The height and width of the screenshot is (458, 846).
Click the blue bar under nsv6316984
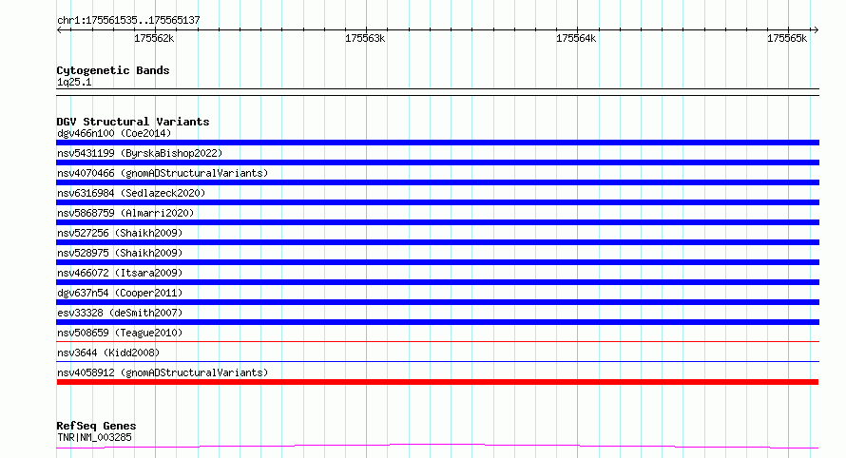click(437, 202)
